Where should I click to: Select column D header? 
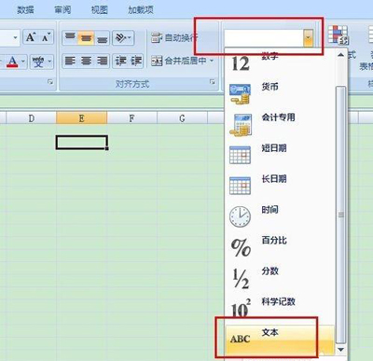point(32,118)
